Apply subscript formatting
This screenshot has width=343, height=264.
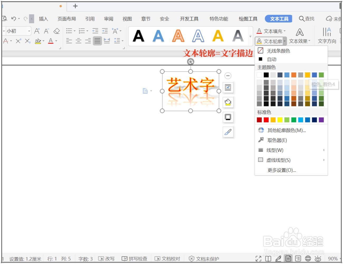click(x=27, y=41)
